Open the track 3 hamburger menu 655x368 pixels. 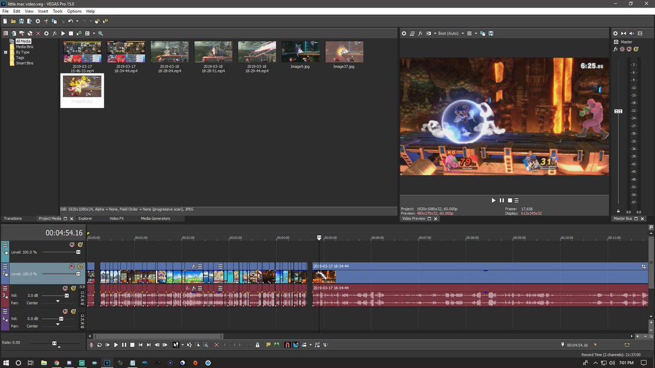point(5,288)
